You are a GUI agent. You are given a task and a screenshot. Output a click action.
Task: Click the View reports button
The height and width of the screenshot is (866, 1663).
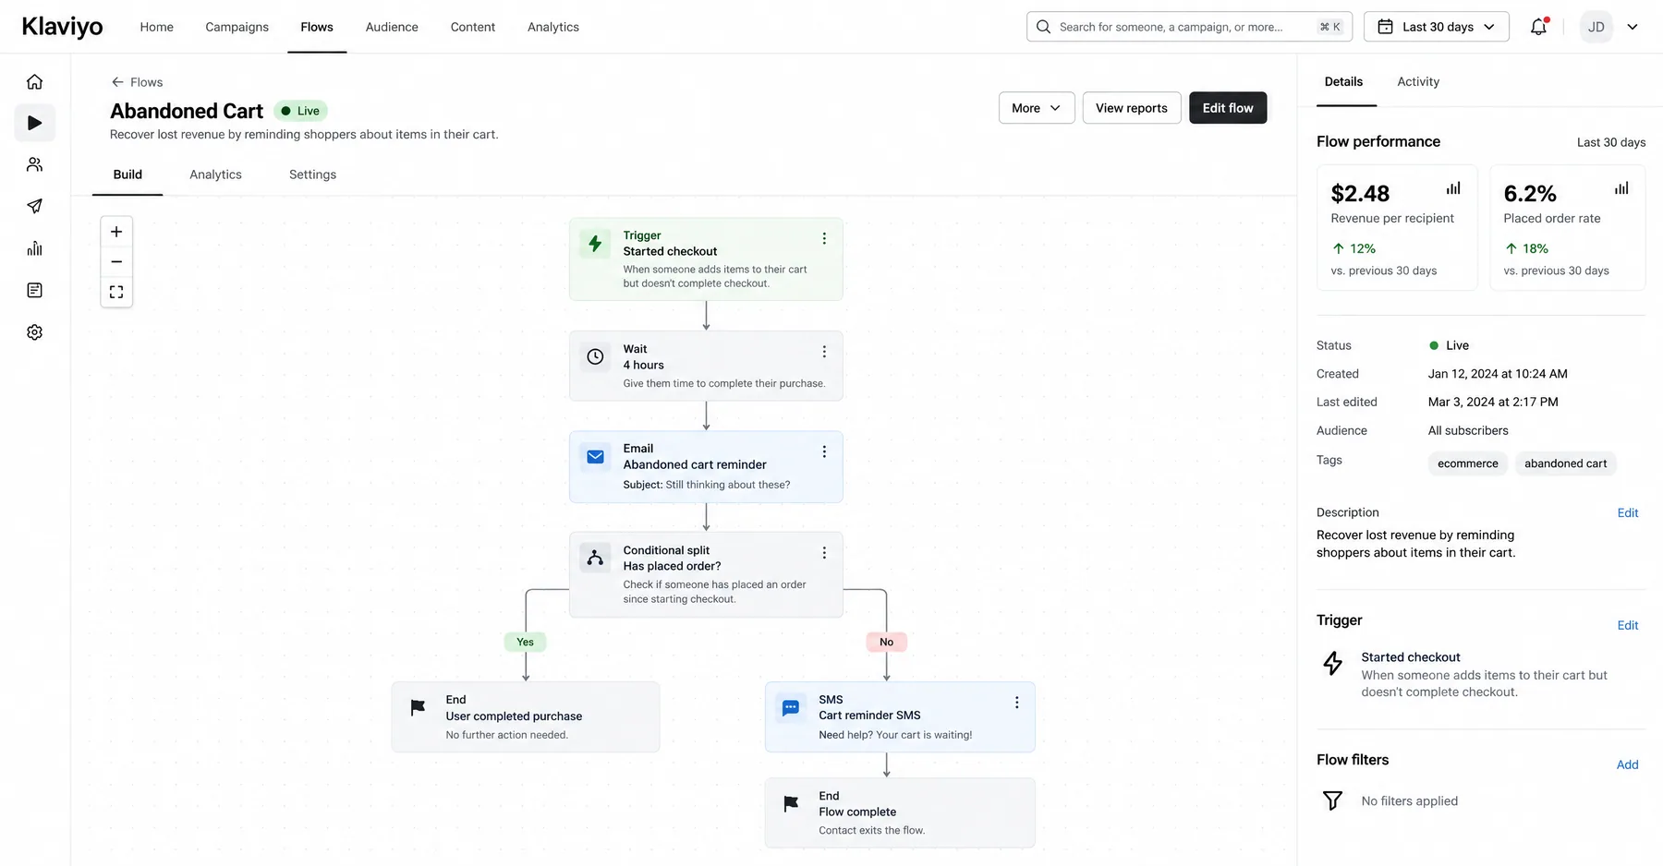click(1132, 108)
